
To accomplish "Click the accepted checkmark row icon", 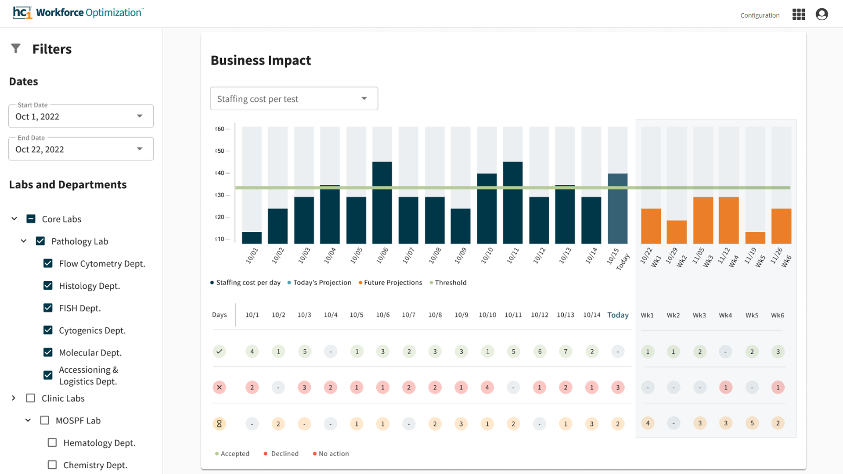I will [x=219, y=351].
